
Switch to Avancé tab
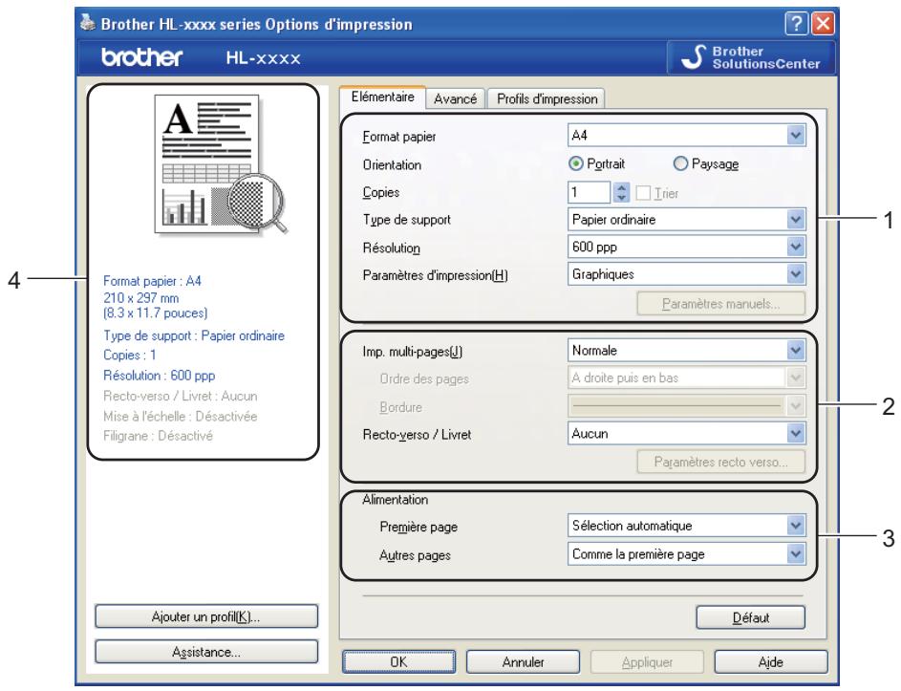456,98
